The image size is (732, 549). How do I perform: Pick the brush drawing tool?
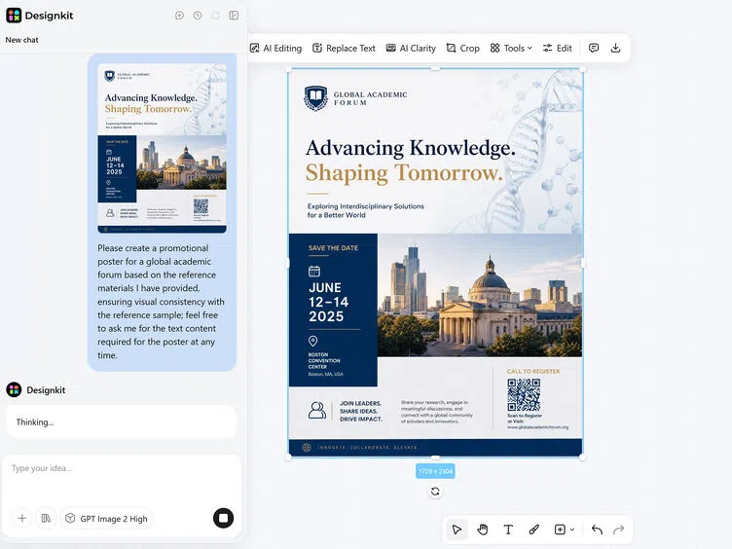533,530
